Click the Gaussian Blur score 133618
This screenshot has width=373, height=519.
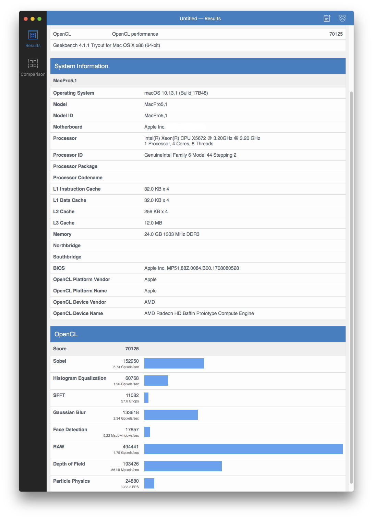(131, 412)
